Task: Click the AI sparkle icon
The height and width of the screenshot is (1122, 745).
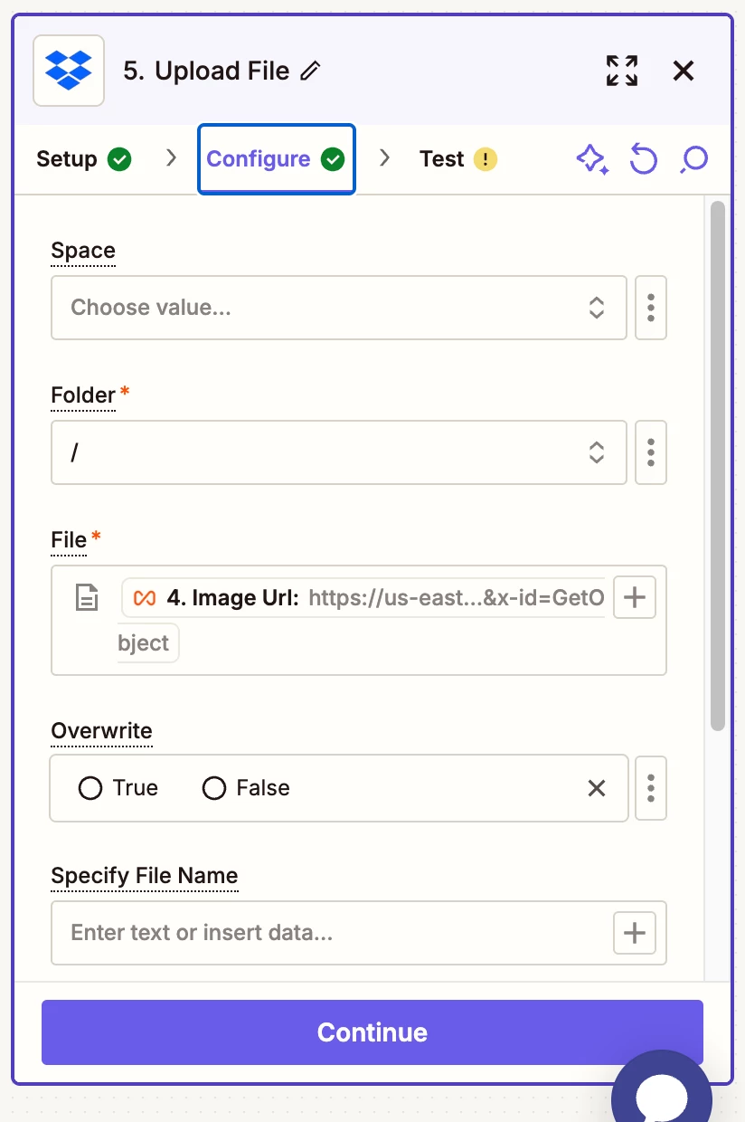Action: coord(591,160)
